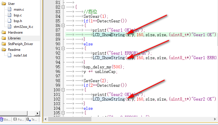This screenshot has height=125, width=218.
Task: Click the stm32xxx_it.c file icon
Action: point(9,26)
